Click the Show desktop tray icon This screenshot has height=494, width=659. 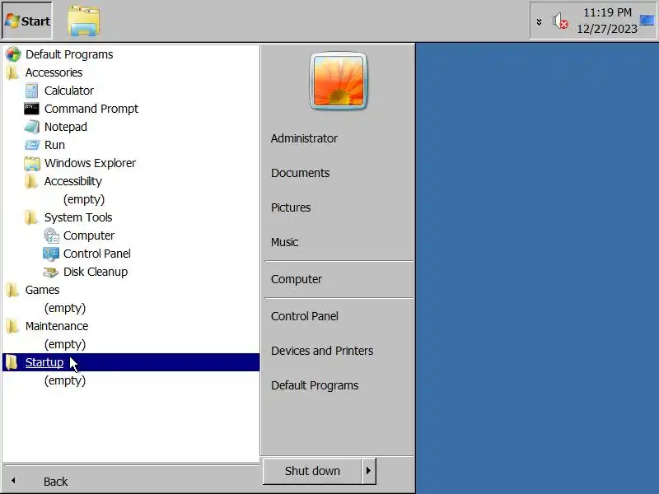(x=647, y=20)
